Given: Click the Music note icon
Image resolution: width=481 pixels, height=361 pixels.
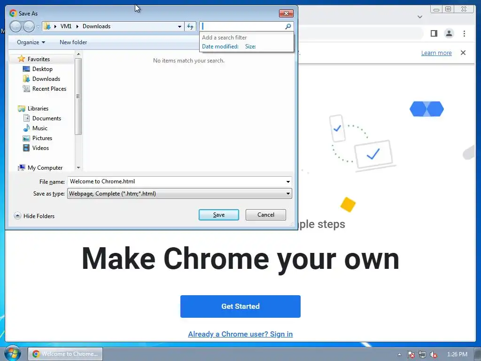Looking at the screenshot, I should 27,128.
